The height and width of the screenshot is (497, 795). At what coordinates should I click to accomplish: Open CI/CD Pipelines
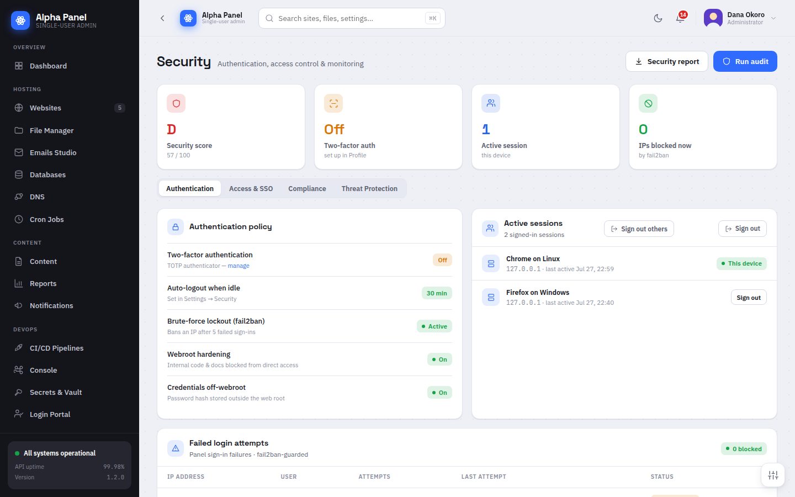pyautogui.click(x=70, y=348)
